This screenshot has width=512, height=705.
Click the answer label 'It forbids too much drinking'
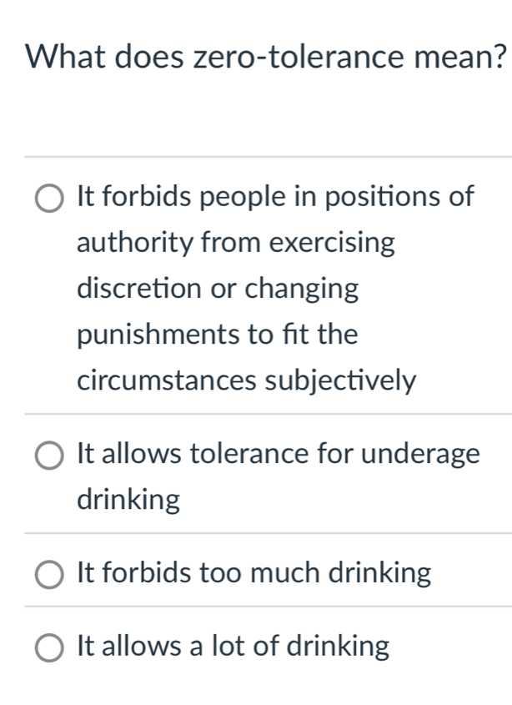[253, 572]
